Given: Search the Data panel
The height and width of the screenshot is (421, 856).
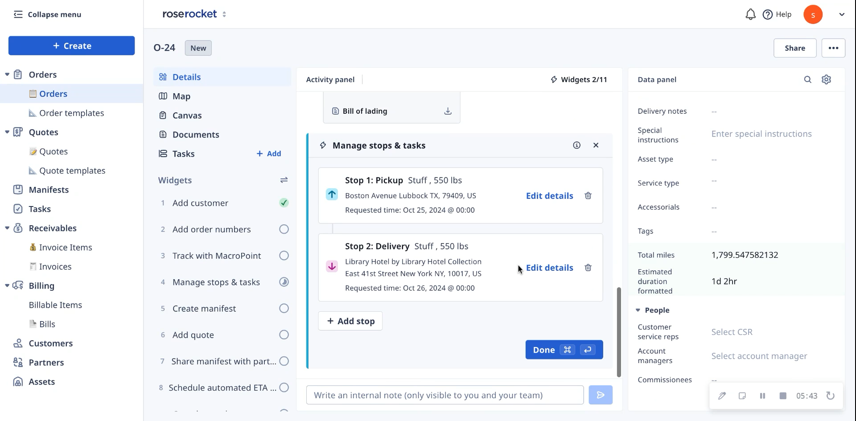Looking at the screenshot, I should coord(807,79).
